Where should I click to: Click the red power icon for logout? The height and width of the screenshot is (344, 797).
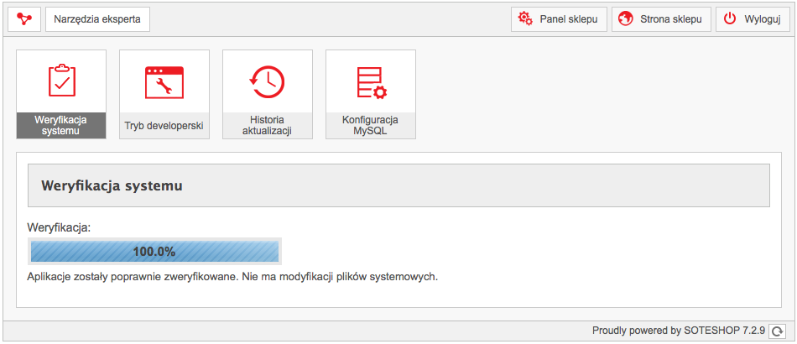coord(730,18)
